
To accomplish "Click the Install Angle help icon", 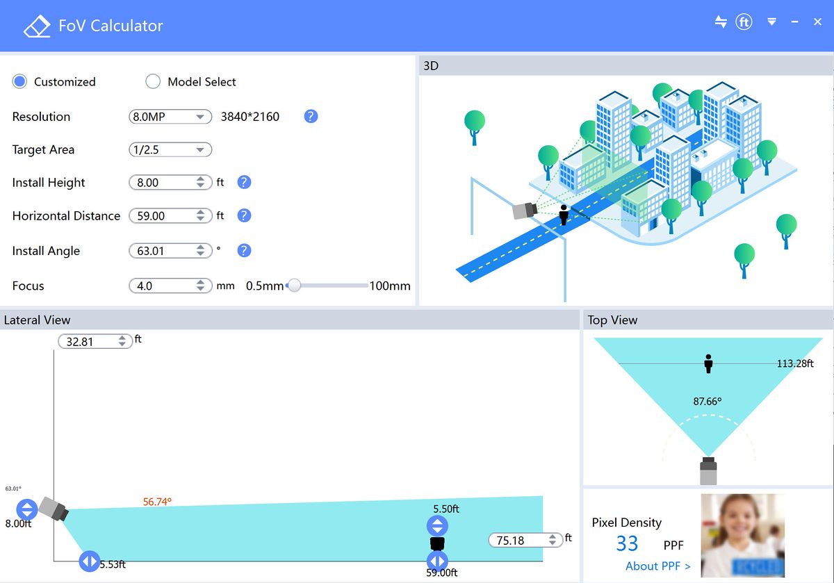I will (244, 251).
